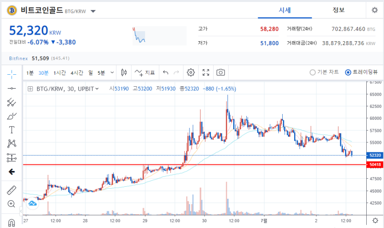Screen dimensions: 384x228
Task: Activate the zoom in magnifier tool
Action: click(x=11, y=204)
